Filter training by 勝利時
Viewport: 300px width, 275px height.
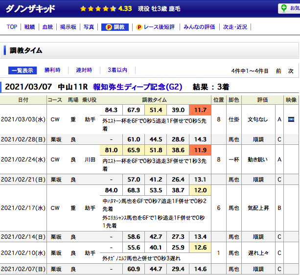click(x=52, y=70)
